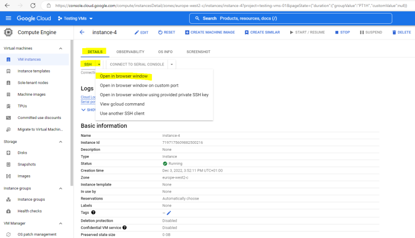Open the Tags help question mark

tap(93, 213)
